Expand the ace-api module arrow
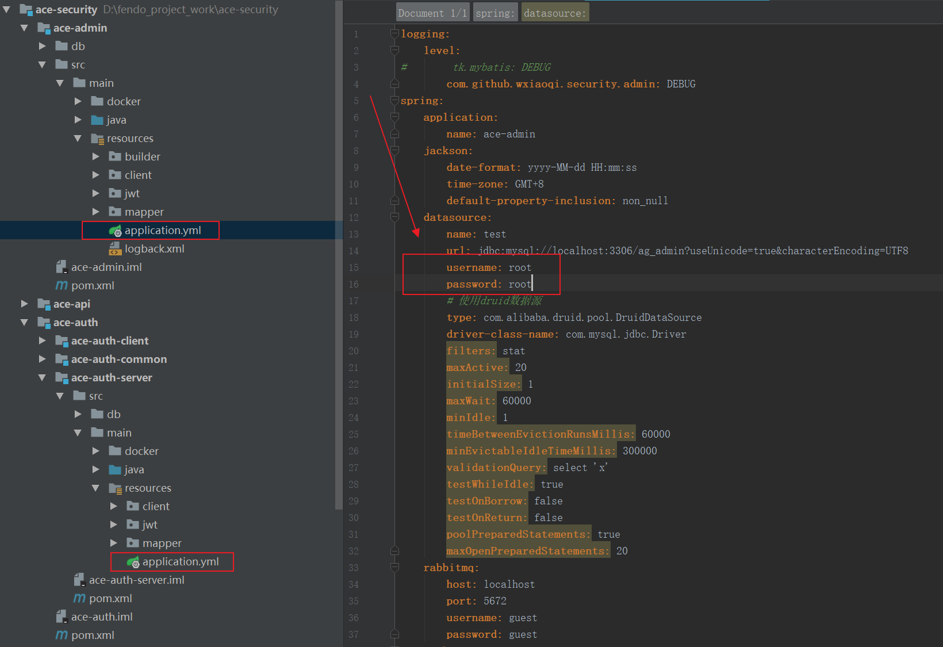Screen dimensions: 943x647 (24, 304)
